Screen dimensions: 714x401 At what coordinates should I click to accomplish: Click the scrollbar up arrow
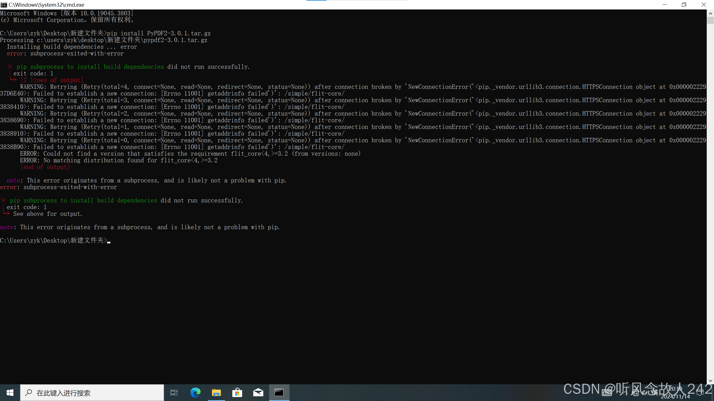click(710, 13)
